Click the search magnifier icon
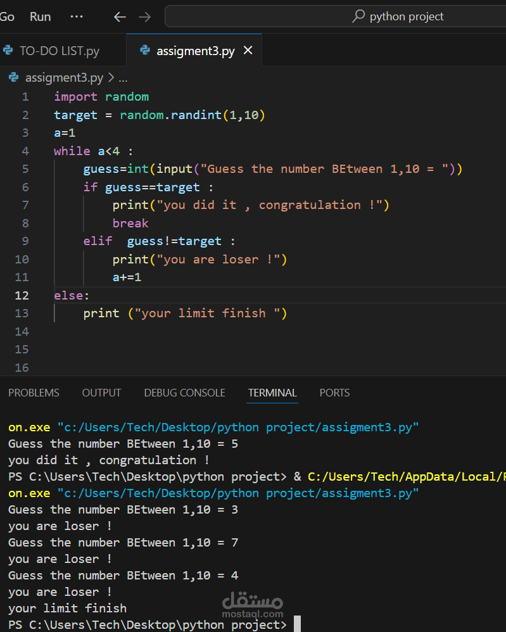Image resolution: width=506 pixels, height=632 pixels. (358, 16)
